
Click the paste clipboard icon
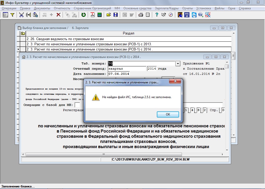pos(35,15)
